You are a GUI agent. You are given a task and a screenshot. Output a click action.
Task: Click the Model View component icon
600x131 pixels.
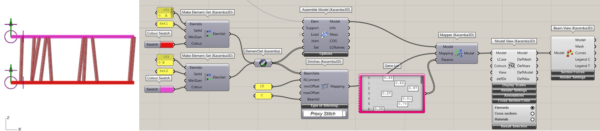tap(511, 66)
